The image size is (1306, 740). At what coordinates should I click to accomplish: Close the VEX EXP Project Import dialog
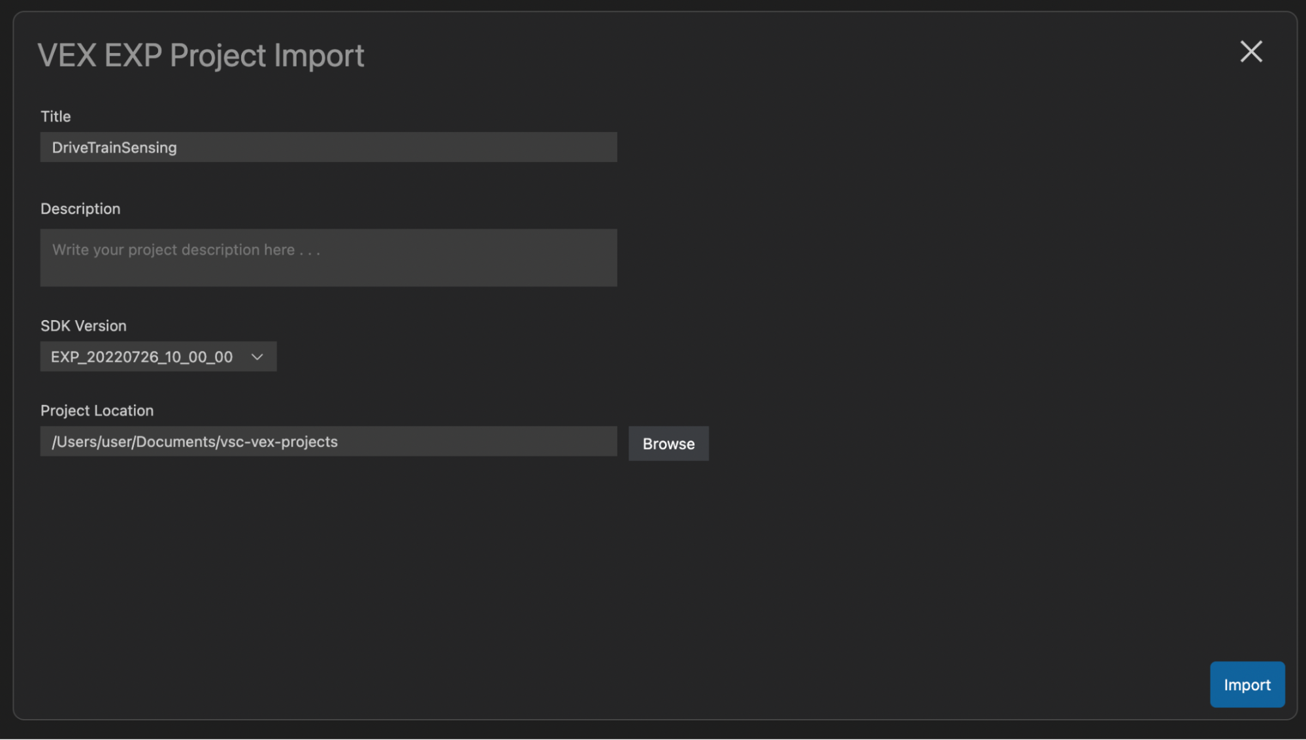1250,52
